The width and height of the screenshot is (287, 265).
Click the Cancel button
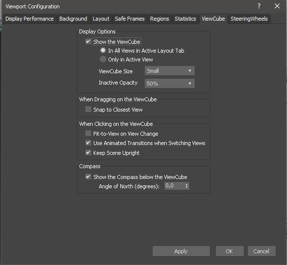point(261,251)
